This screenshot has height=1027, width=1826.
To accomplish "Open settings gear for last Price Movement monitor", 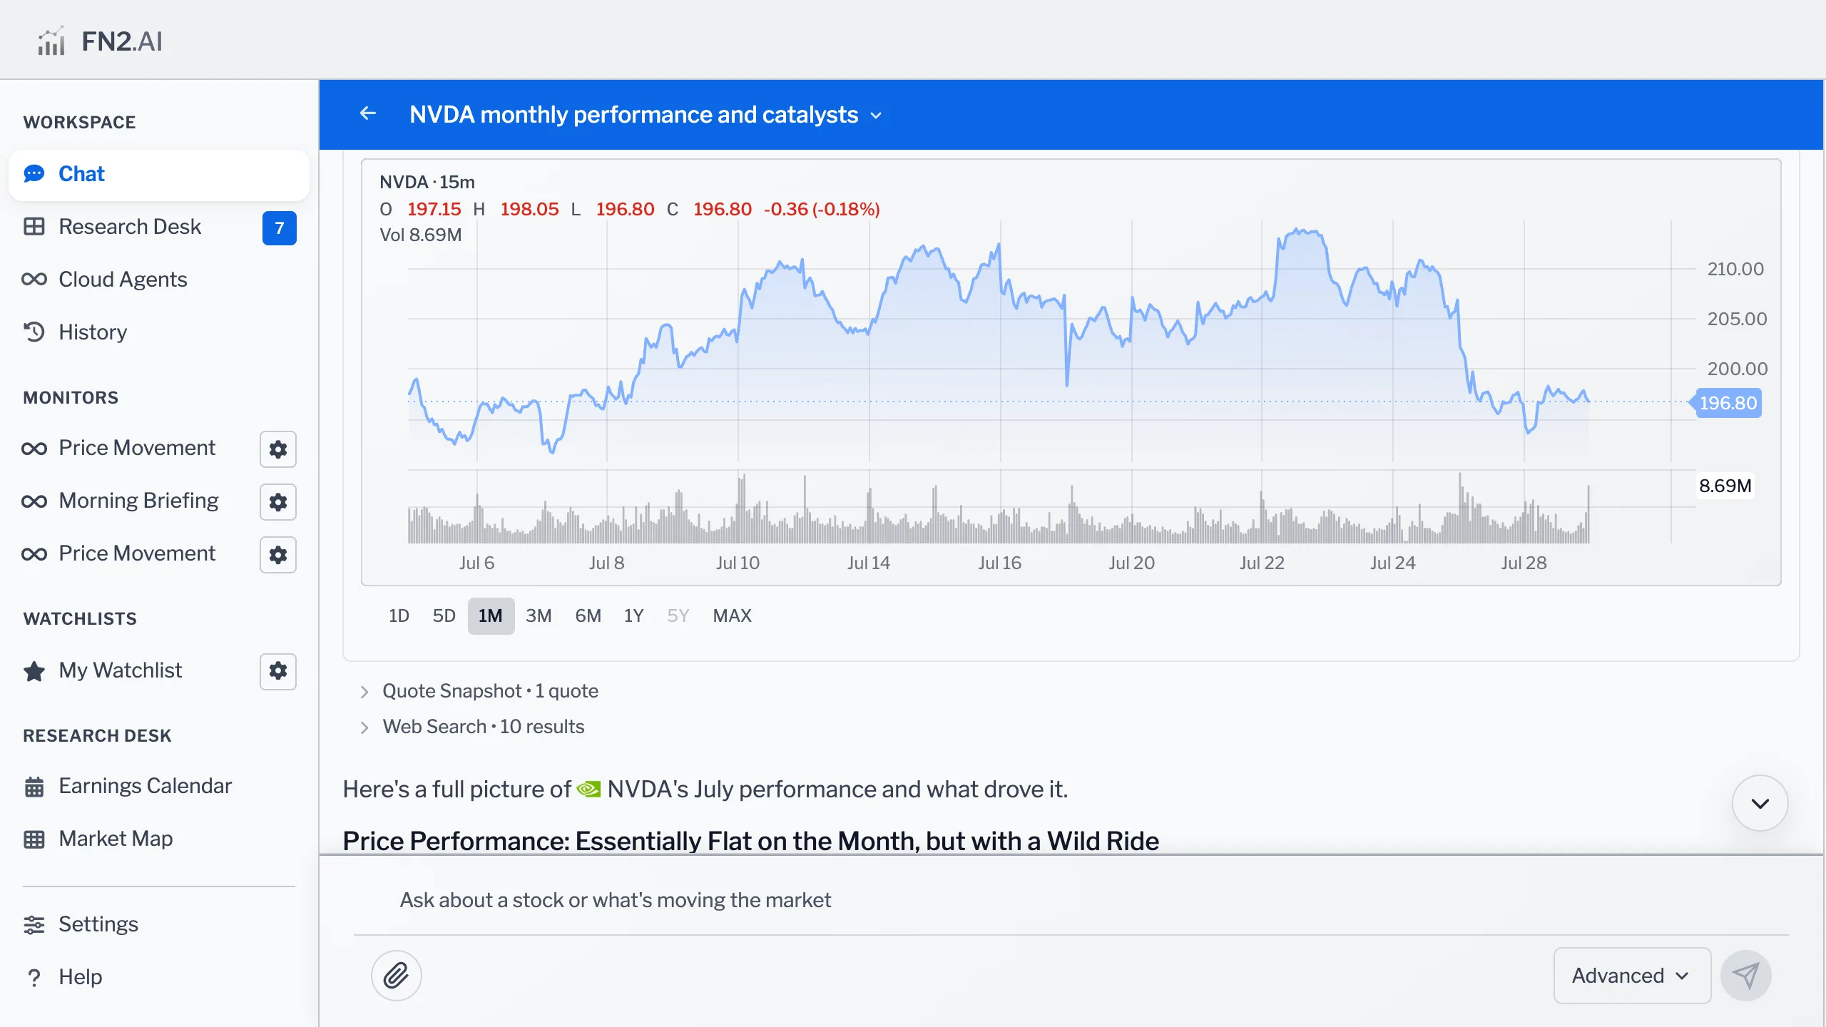I will pyautogui.click(x=278, y=555).
